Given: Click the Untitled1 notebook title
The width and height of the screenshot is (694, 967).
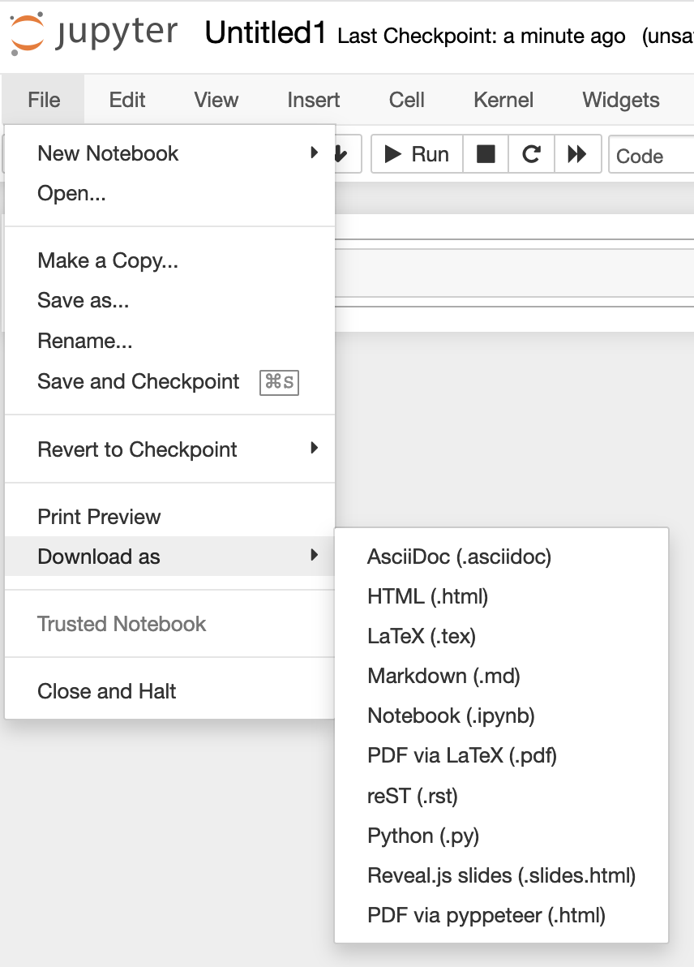Looking at the screenshot, I should tap(265, 32).
